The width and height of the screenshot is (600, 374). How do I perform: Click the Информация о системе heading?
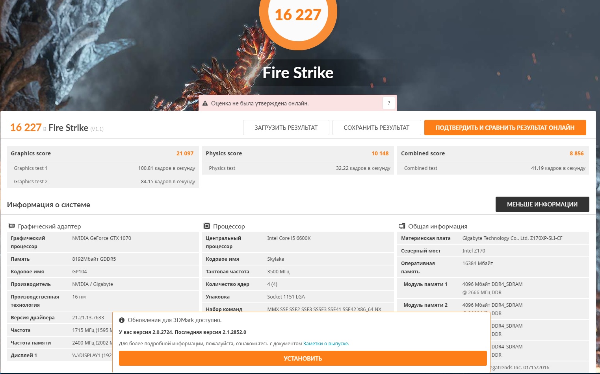pos(48,205)
